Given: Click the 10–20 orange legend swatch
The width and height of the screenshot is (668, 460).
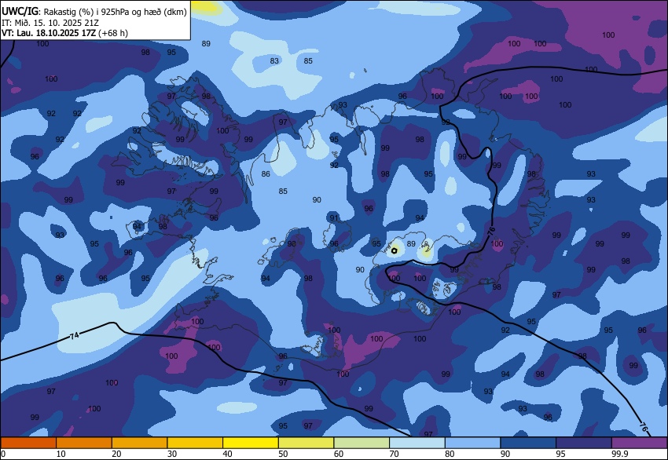Looking at the screenshot, I should 84,443.
